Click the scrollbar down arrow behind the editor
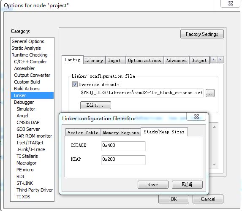This screenshot has height=211, width=242. pos(214,164)
